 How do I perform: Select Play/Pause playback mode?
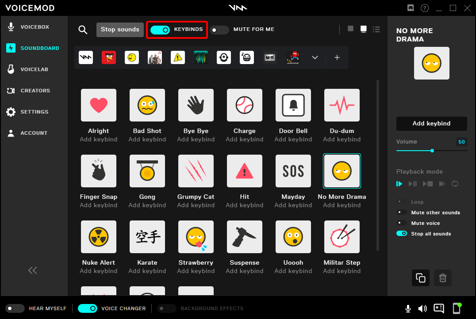click(x=413, y=184)
